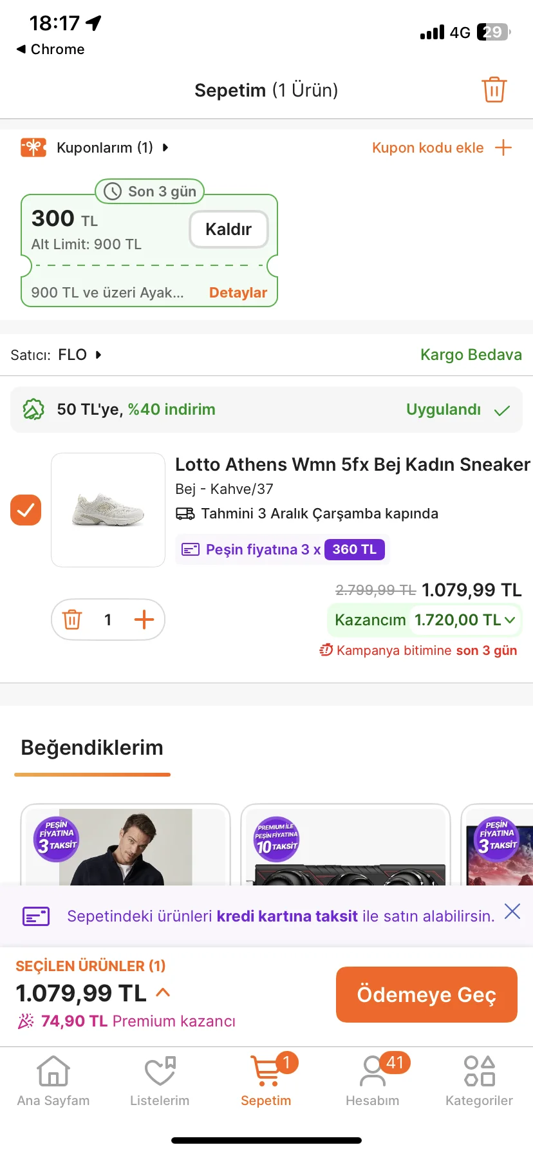The width and height of the screenshot is (533, 1154).
Task: Open the Kategoriler icon in the bottom navigation
Action: [x=479, y=1073]
